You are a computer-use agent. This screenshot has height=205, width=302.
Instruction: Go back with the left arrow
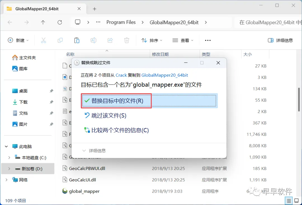pyautogui.click(x=10, y=22)
